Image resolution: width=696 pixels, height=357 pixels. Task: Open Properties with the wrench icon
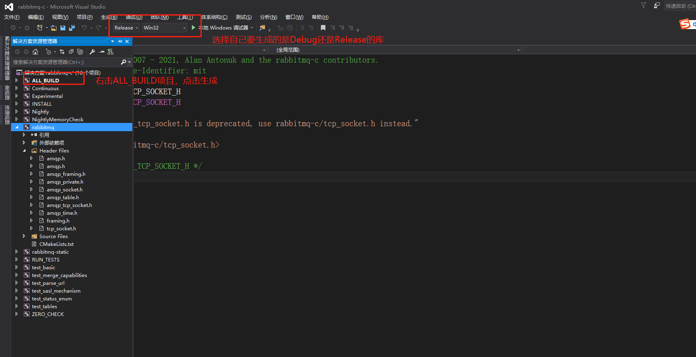click(92, 52)
